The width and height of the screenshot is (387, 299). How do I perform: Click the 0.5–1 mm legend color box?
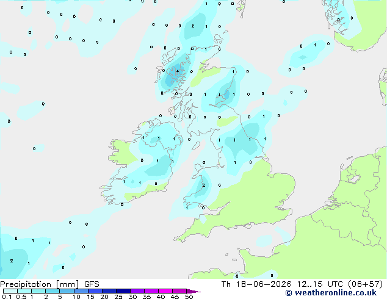[x=24, y=291]
